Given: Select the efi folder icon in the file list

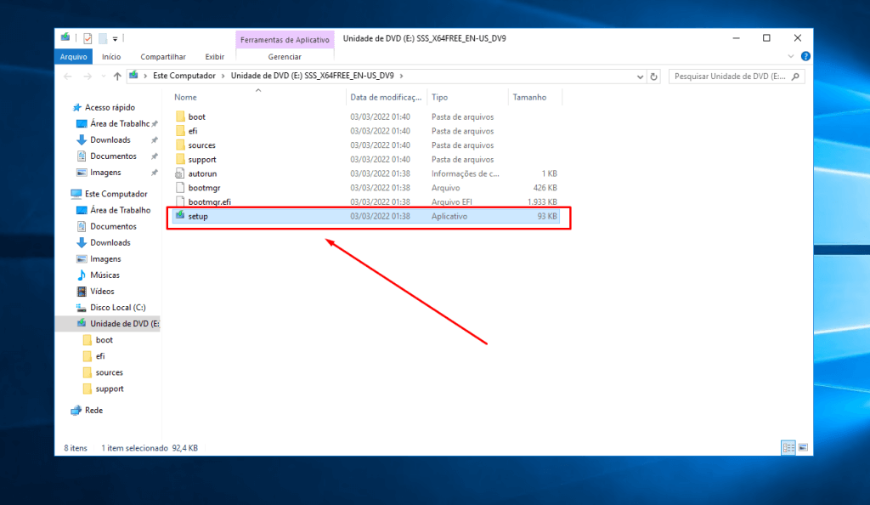Looking at the screenshot, I should coord(180,131).
